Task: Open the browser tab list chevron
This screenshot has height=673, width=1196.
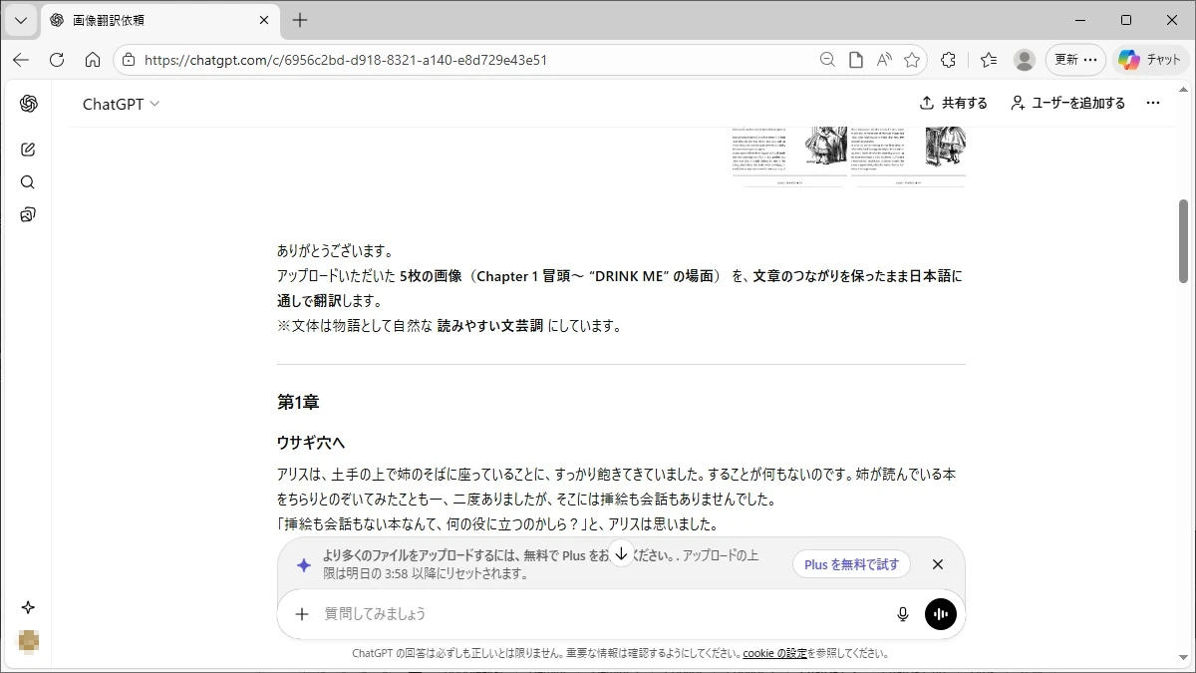Action: click(x=20, y=20)
